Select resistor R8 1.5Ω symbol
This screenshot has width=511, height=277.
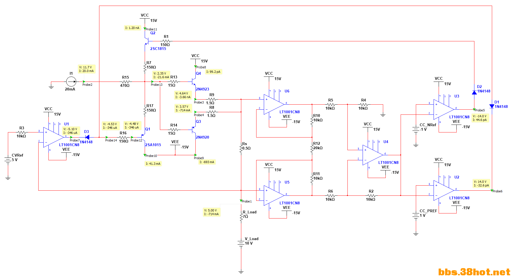tap(212, 112)
